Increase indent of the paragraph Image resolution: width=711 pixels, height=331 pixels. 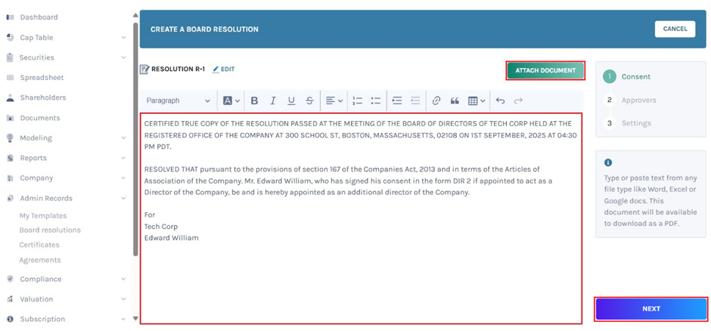[x=397, y=101]
